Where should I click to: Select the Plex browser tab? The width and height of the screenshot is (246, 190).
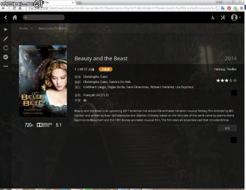coord(58,2)
